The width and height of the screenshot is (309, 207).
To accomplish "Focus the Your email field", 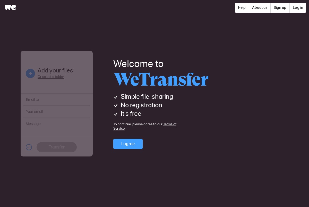I will (x=57, y=112).
